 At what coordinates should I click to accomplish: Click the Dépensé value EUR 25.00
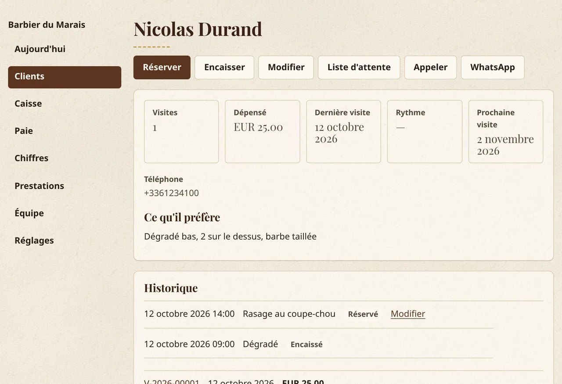[258, 127]
